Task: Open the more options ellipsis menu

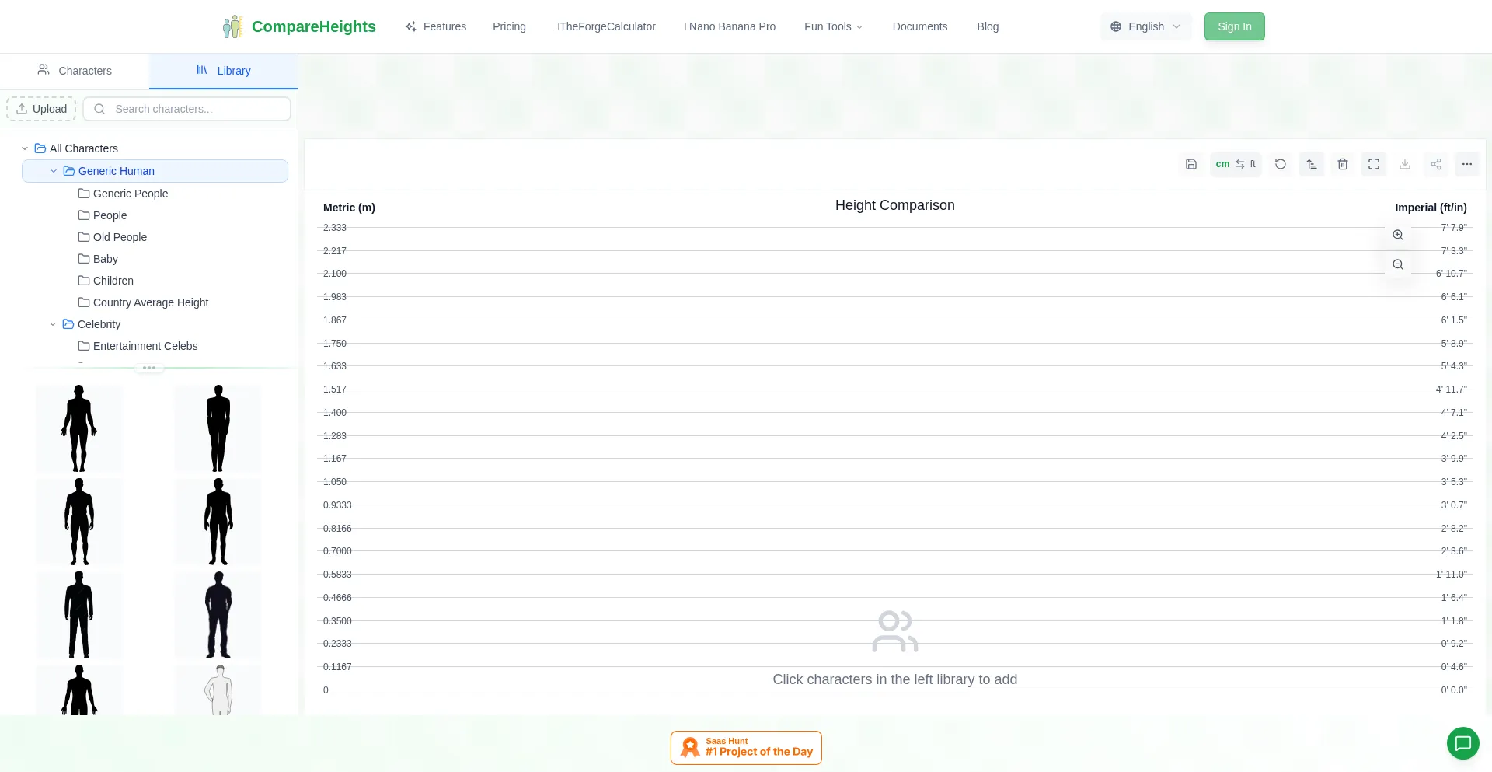Action: click(x=1467, y=164)
